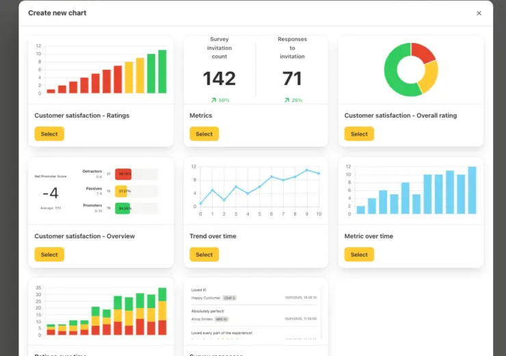This screenshot has height=356, width=506.
Task: Click the survey responses list preview
Action: (254, 313)
